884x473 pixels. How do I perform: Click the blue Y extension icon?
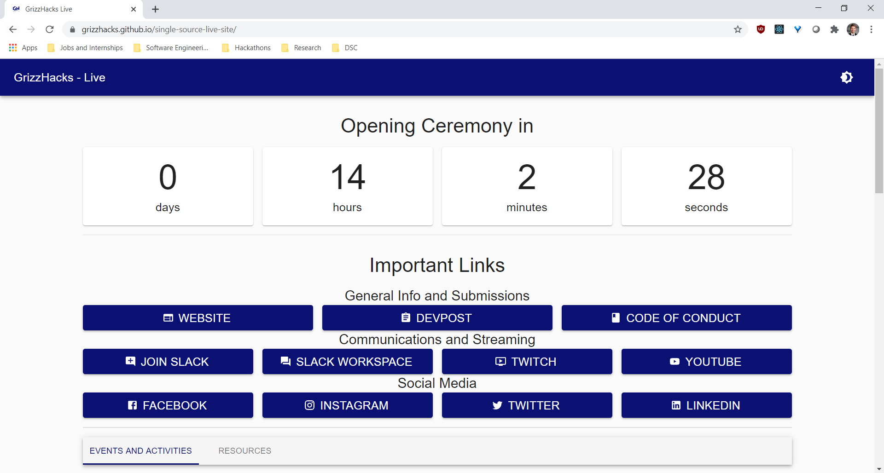pyautogui.click(x=797, y=29)
